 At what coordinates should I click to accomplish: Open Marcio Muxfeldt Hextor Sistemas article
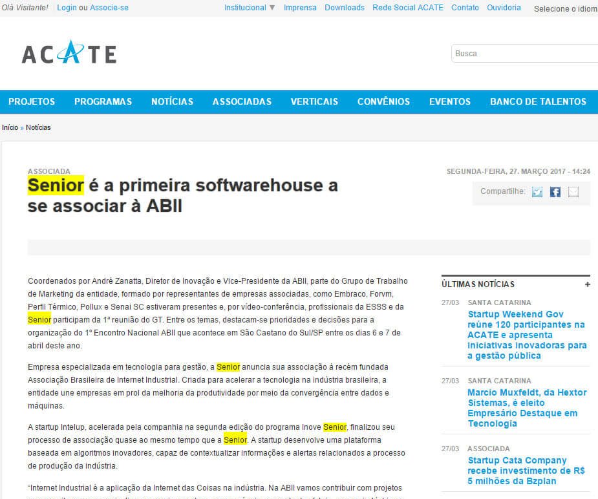pyautogui.click(x=527, y=408)
